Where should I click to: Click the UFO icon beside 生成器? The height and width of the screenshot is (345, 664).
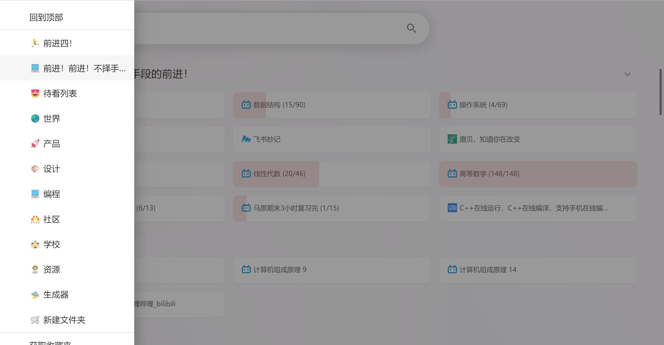(35, 295)
